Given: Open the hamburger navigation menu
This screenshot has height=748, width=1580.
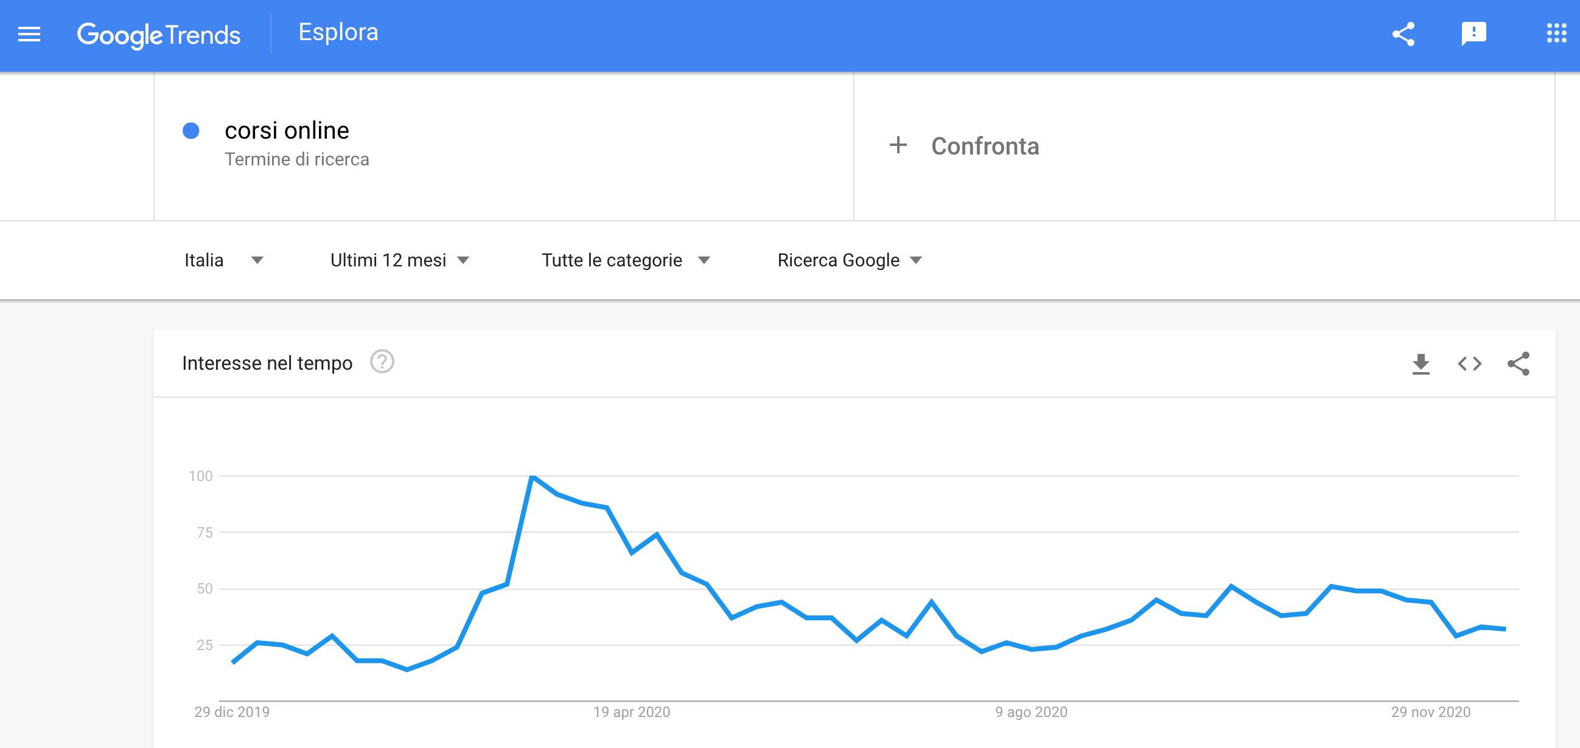Looking at the screenshot, I should 29,34.
